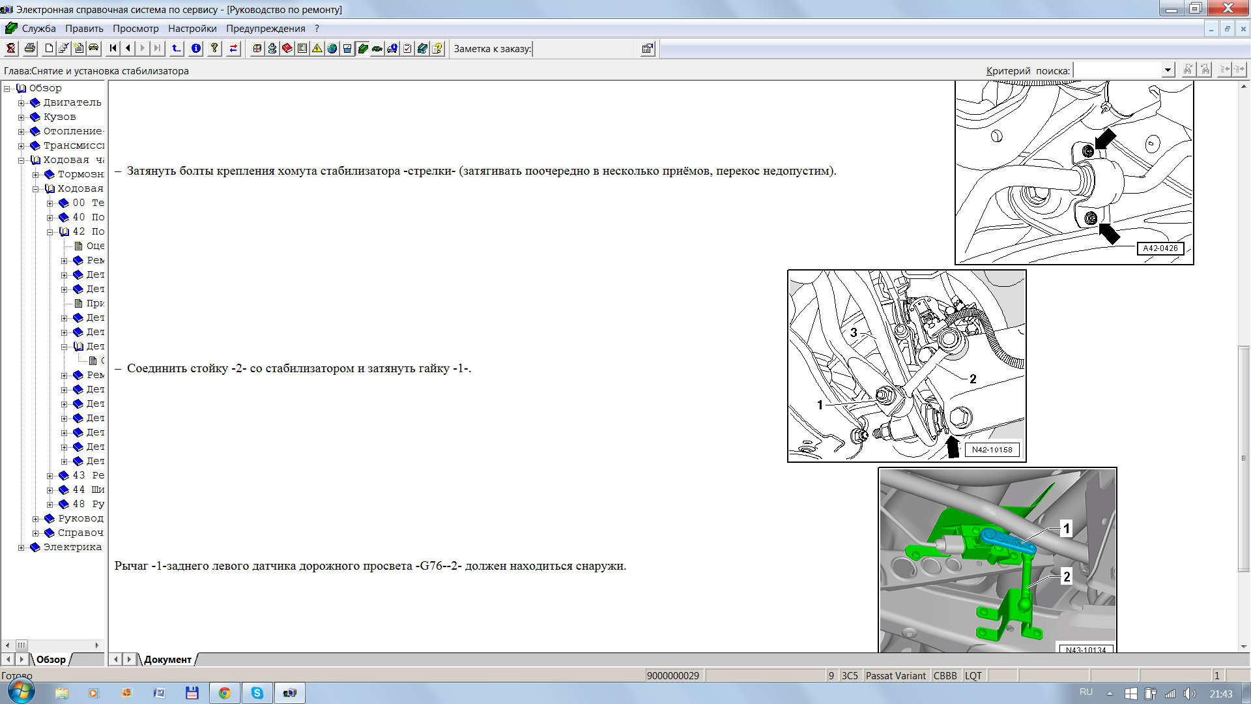
Task: Open Skype from the Windows taskbar
Action: [x=257, y=693]
